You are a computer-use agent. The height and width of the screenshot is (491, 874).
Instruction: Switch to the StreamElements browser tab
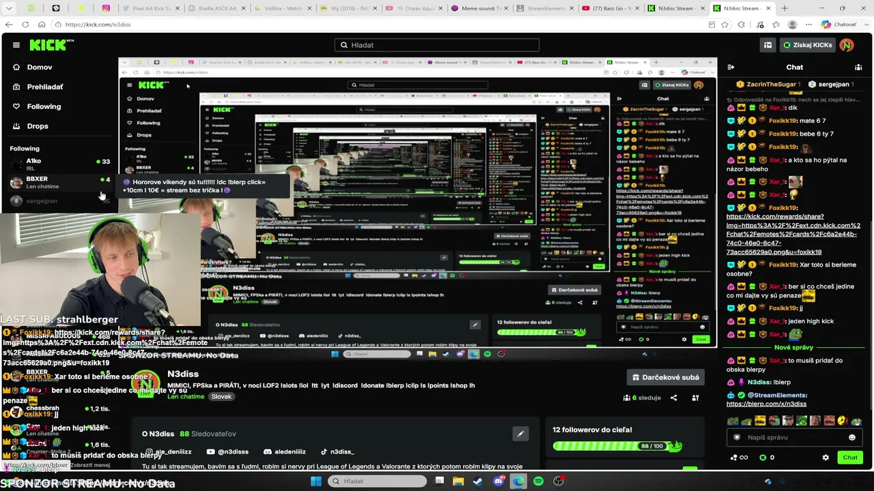tap(546, 8)
